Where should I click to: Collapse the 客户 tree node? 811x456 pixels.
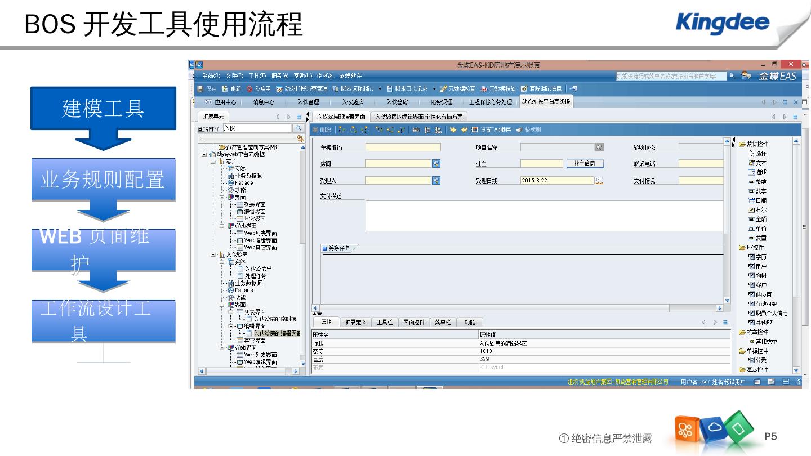(x=213, y=162)
